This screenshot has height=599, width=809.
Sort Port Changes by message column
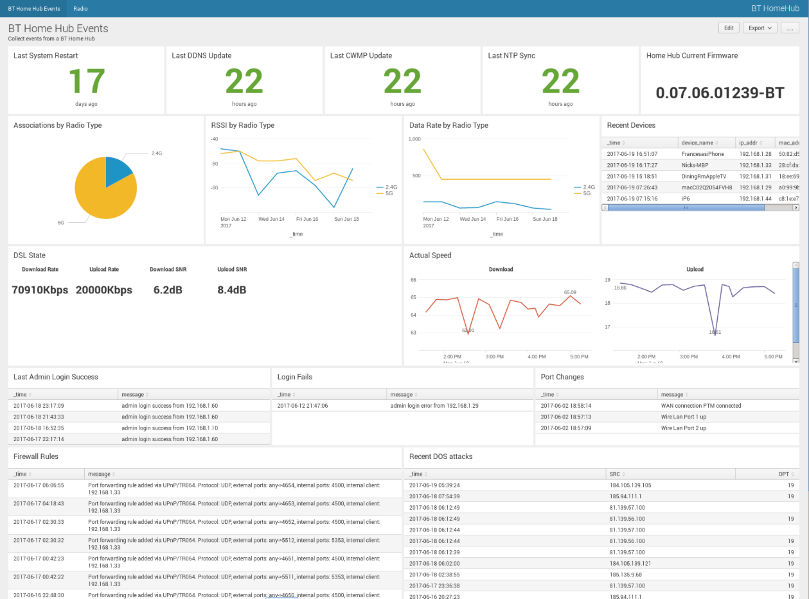(674, 394)
